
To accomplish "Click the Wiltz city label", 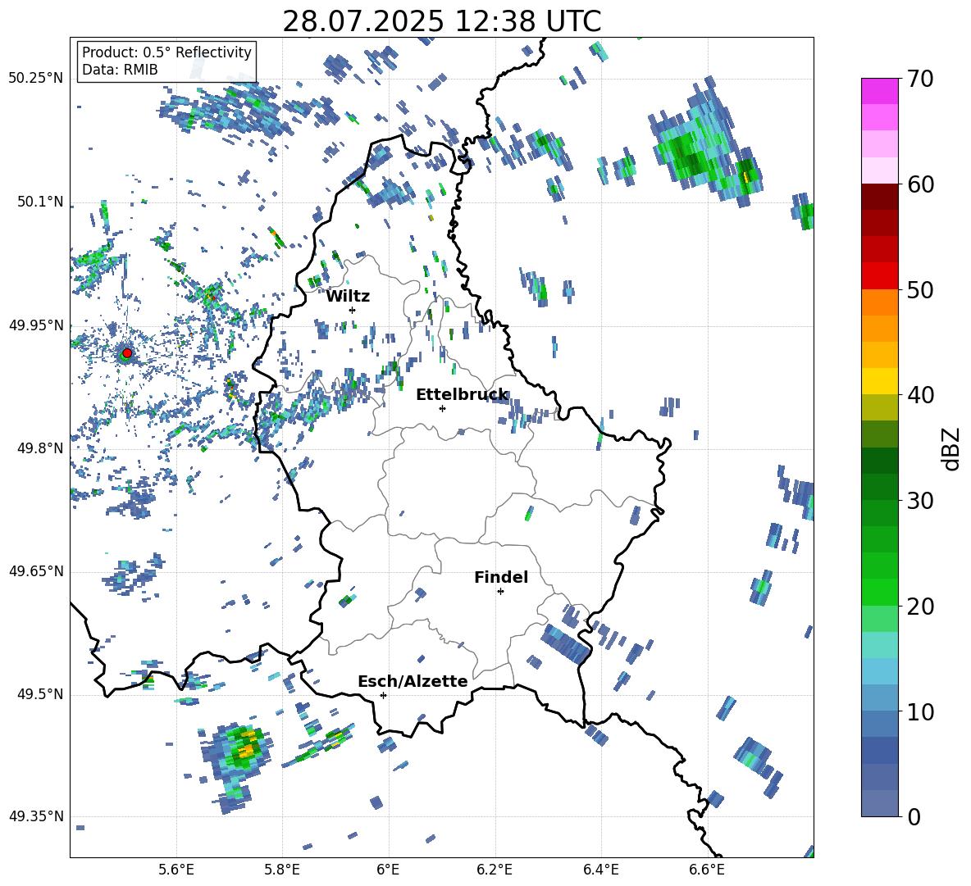I will [x=348, y=297].
